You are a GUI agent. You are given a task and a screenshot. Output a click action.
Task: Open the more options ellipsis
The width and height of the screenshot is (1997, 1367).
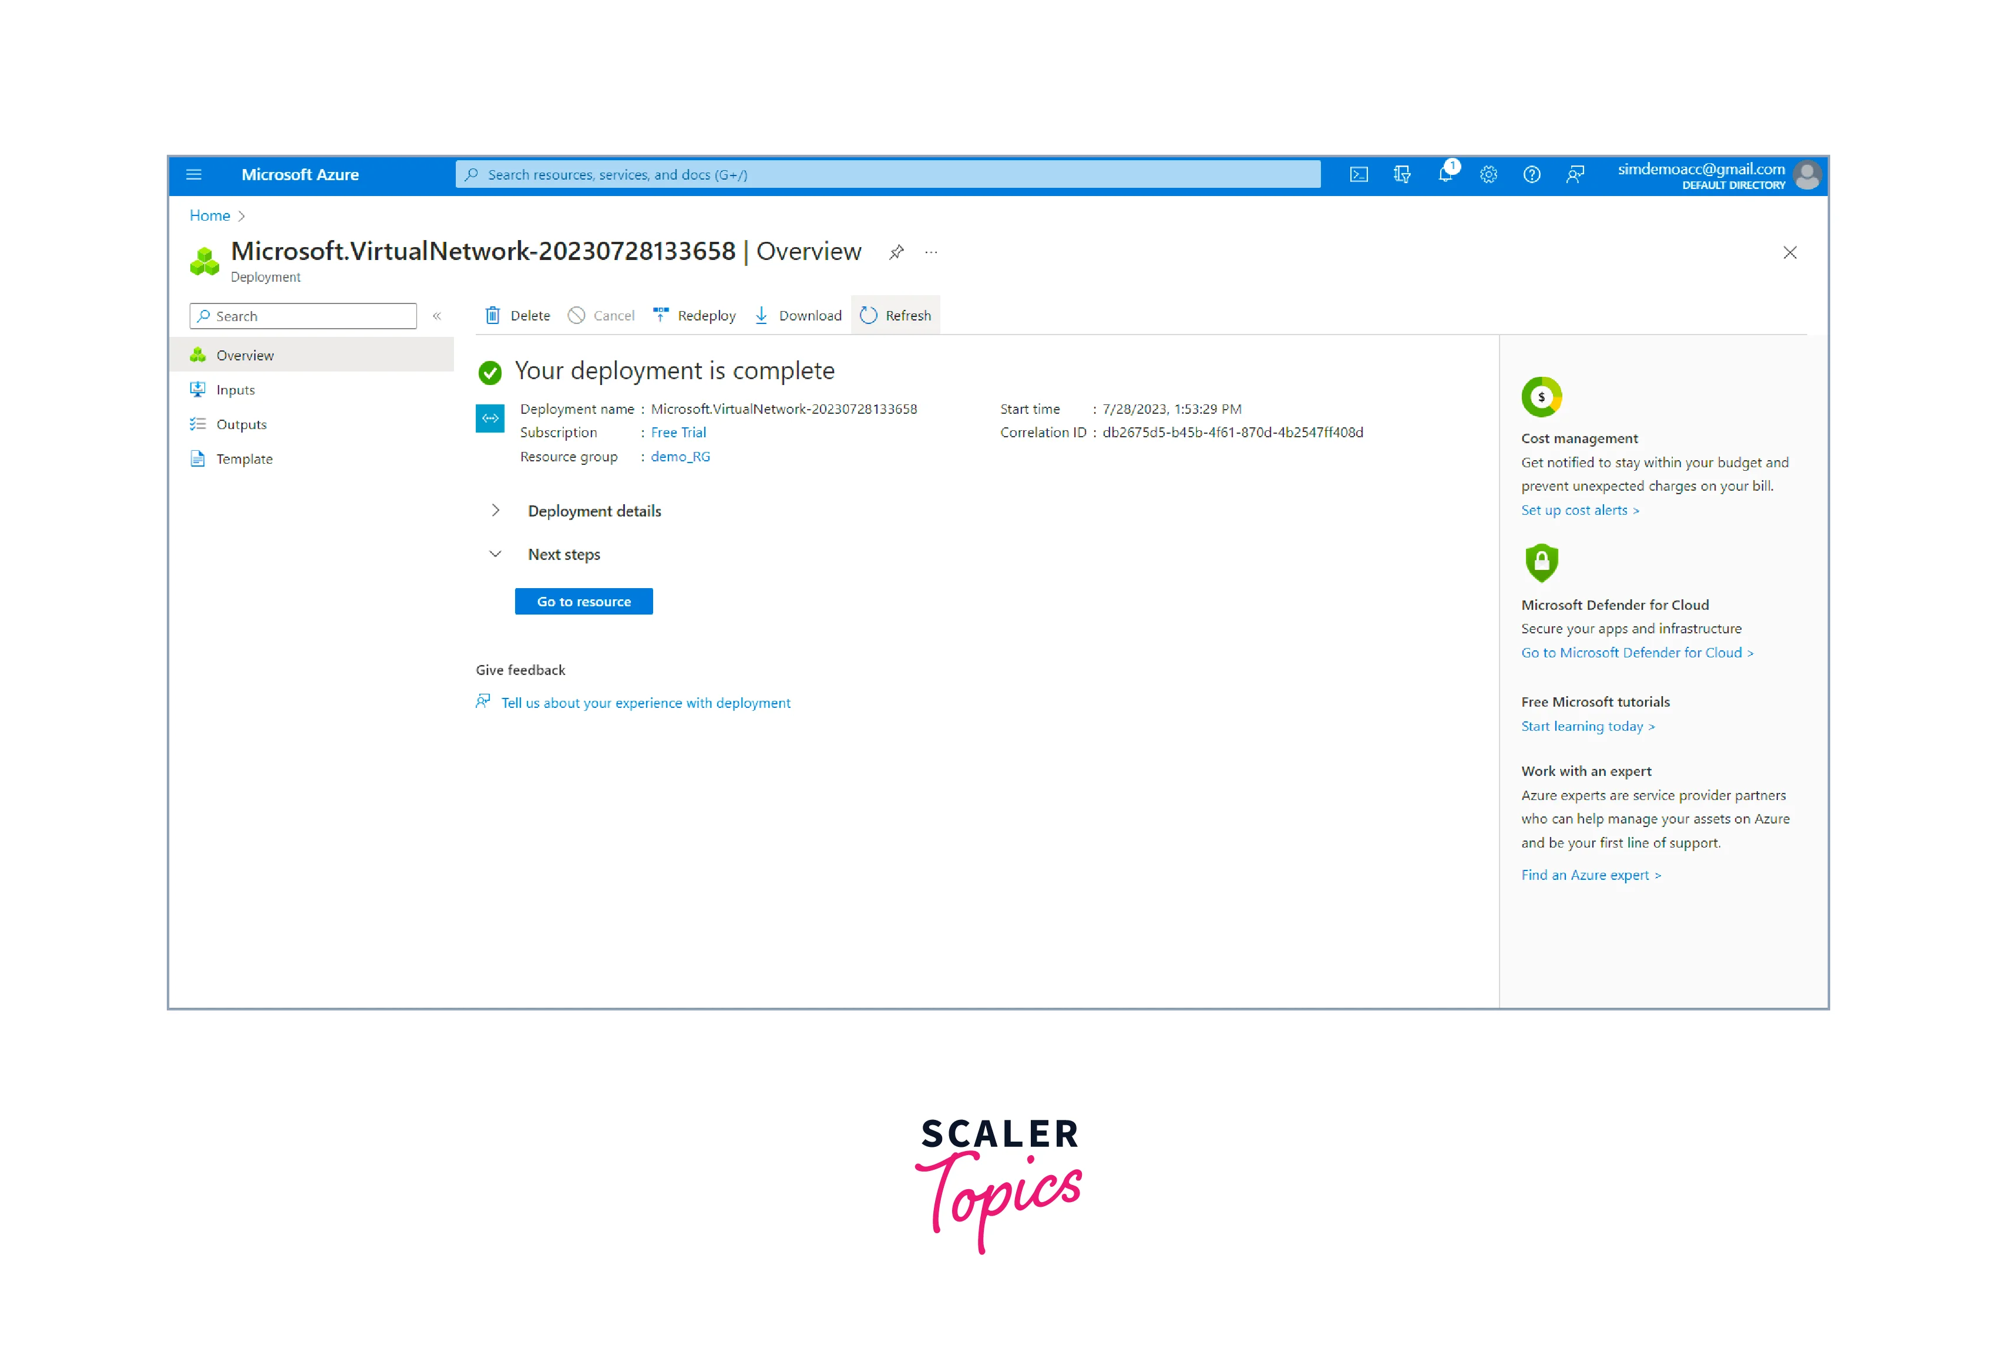(x=930, y=252)
